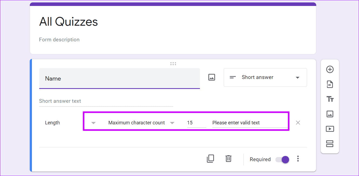
Task: Open the Short answer question type dropdown
Action: (x=265, y=77)
